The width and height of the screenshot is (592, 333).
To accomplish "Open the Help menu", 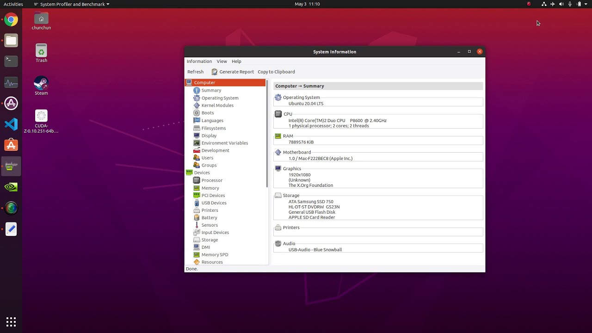I will tap(236, 61).
